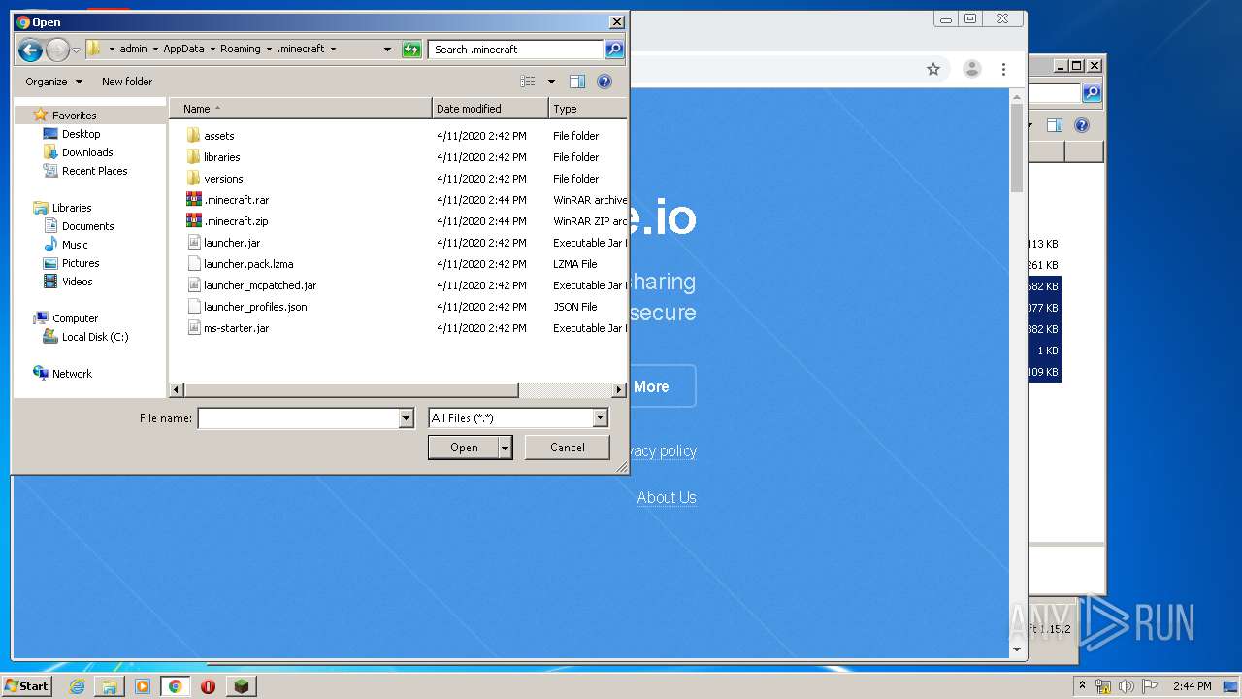The image size is (1242, 699).
Task: Expand the recent locations dropdown arrow
Action: coord(76,50)
